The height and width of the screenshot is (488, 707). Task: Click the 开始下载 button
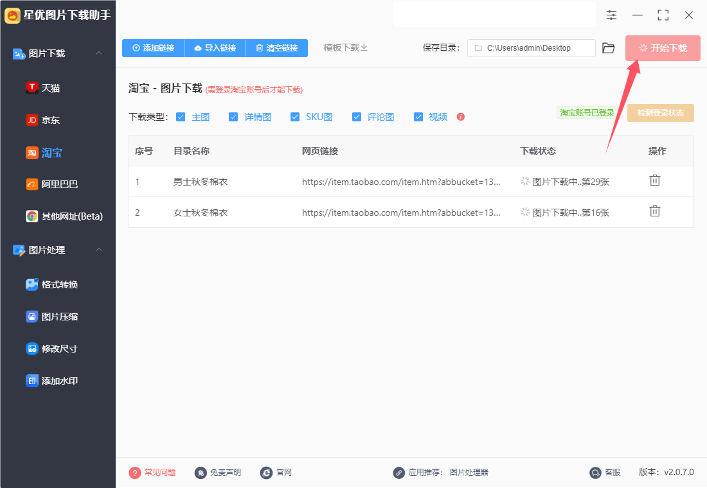pyautogui.click(x=663, y=48)
